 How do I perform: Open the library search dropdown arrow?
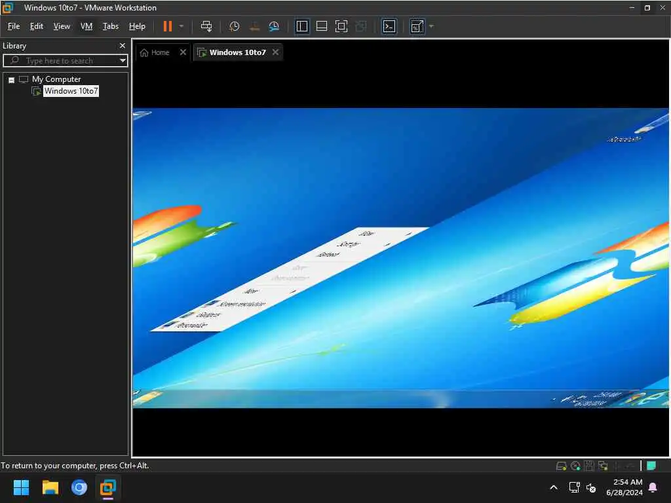pyautogui.click(x=123, y=61)
